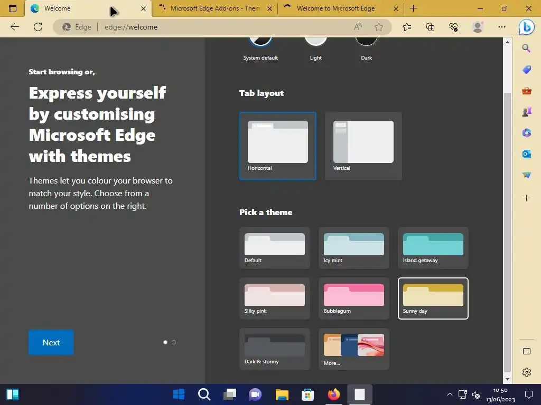This screenshot has height=405, width=541.
Task: Open More... themes tile
Action: coord(354,349)
